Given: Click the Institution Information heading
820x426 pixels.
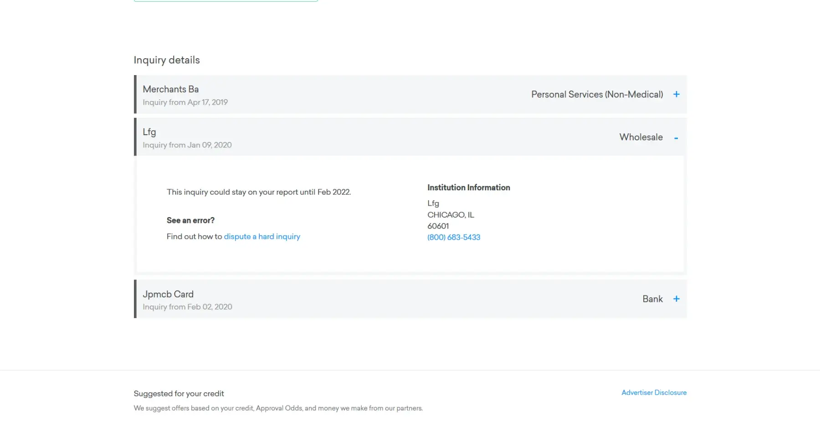Looking at the screenshot, I should [468, 188].
